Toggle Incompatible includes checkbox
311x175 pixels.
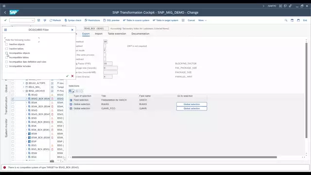point(6,66)
